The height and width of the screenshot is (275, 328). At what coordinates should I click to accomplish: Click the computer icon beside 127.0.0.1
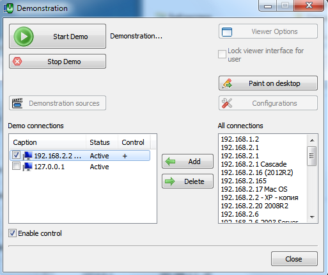[x=27, y=167]
